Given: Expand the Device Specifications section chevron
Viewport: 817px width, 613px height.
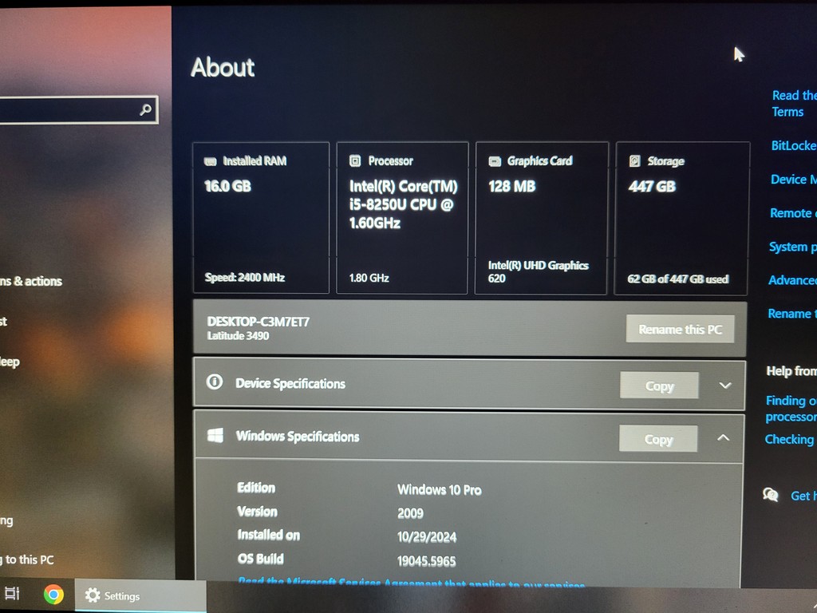Looking at the screenshot, I should coord(725,386).
